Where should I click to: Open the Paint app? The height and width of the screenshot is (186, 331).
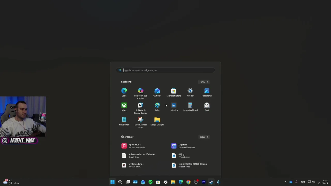click(x=157, y=107)
